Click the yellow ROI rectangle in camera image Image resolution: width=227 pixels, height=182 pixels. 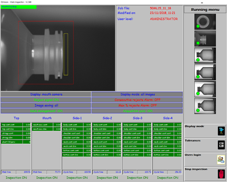coord(66,54)
